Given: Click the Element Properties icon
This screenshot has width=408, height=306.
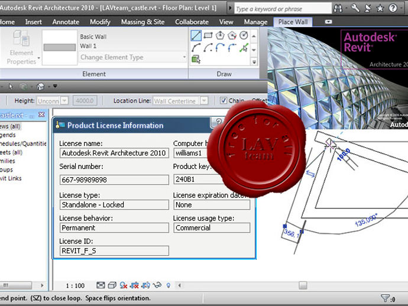Looking at the screenshot, I should point(21,38).
